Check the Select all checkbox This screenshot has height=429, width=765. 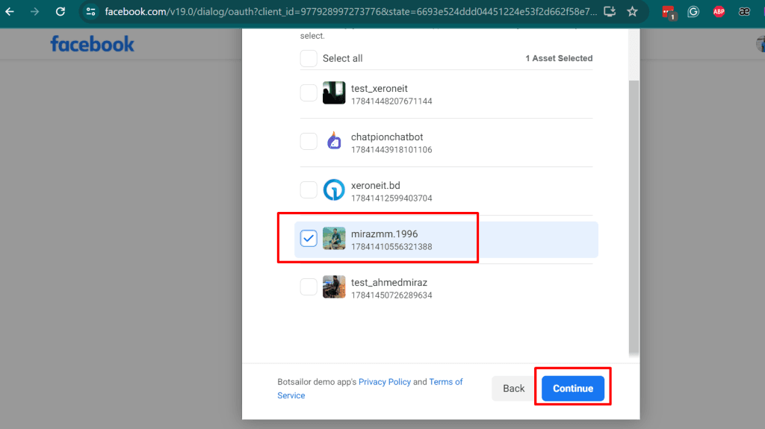tap(309, 58)
